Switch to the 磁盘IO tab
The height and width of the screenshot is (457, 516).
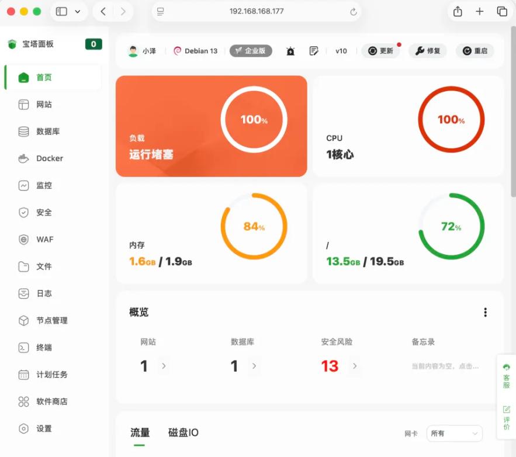click(x=183, y=432)
